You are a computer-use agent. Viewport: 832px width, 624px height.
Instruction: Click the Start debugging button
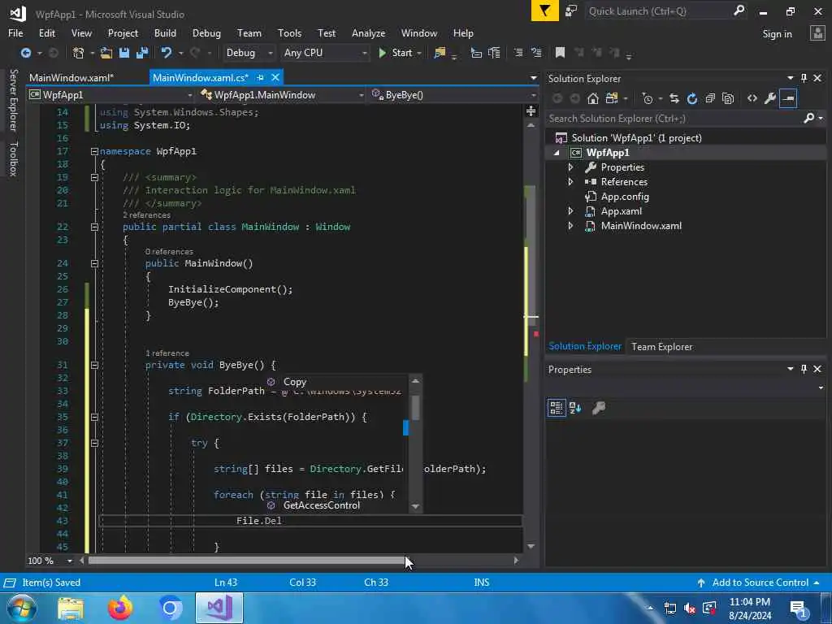point(396,53)
